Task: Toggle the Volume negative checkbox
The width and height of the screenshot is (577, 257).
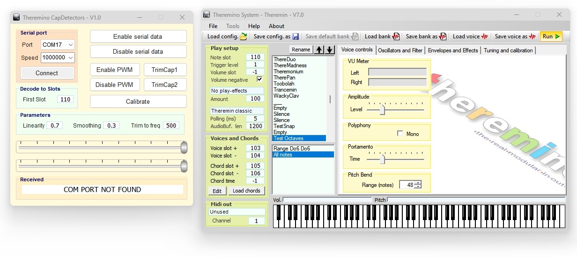Action: 260,79
